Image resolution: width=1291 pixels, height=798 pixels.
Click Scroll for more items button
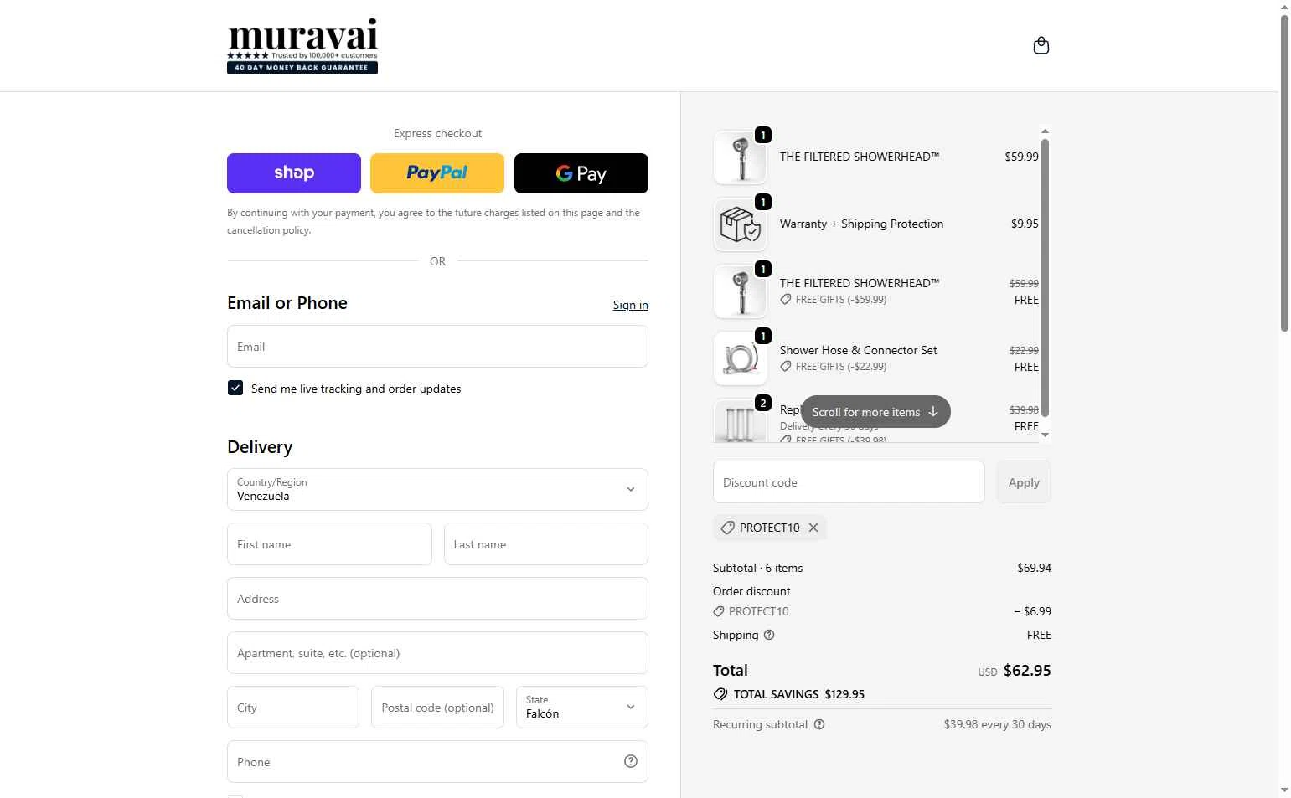click(875, 412)
